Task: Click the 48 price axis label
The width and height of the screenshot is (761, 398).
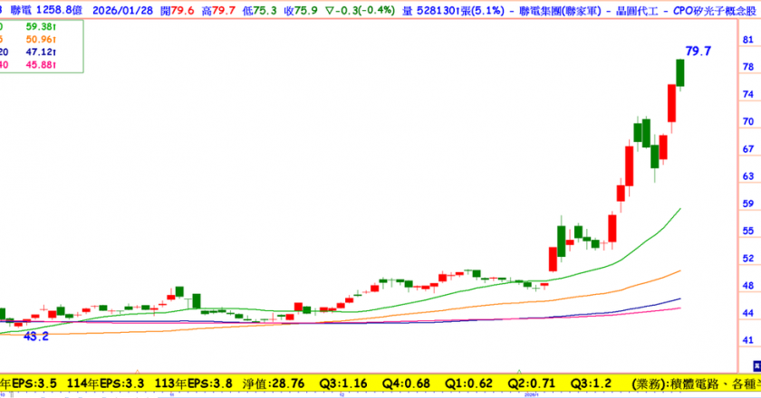Action: (x=748, y=286)
